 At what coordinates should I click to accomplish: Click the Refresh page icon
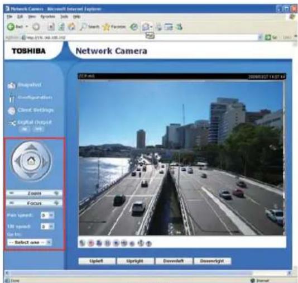(61, 27)
